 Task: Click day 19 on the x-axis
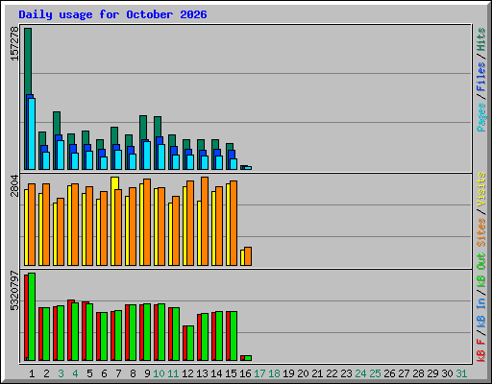point(288,373)
